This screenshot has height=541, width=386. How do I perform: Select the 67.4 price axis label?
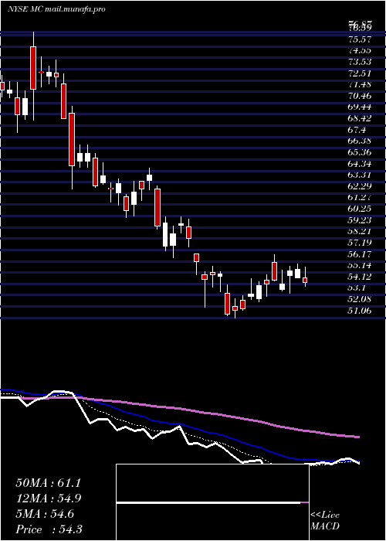click(357, 130)
